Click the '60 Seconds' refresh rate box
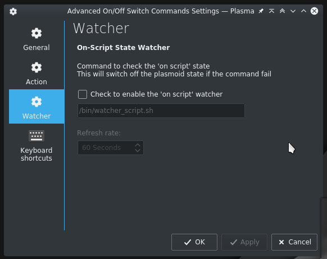The image size is (327, 259). (x=111, y=148)
